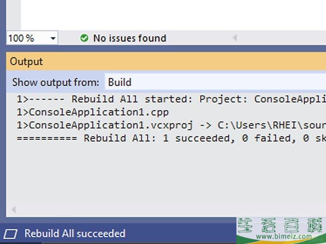Click the Rebuild All started output line
This screenshot has height=244, width=326.
171,99
